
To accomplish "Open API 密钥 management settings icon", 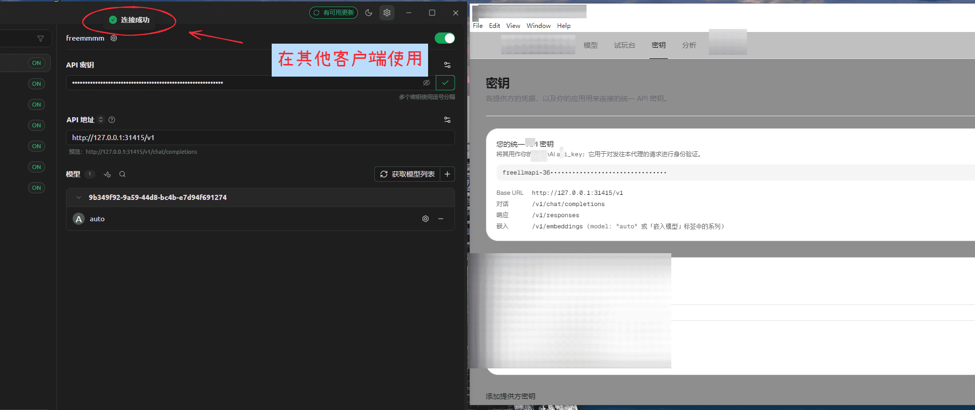I will click(447, 65).
